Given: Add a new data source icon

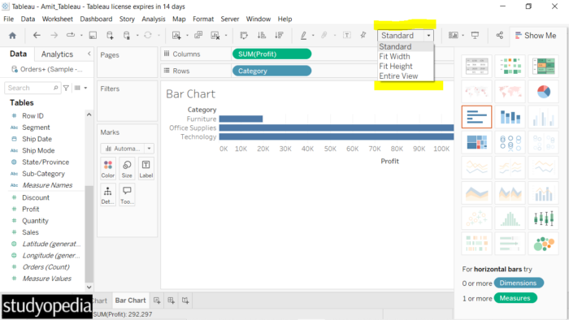Looking at the screenshot, I should [110, 35].
